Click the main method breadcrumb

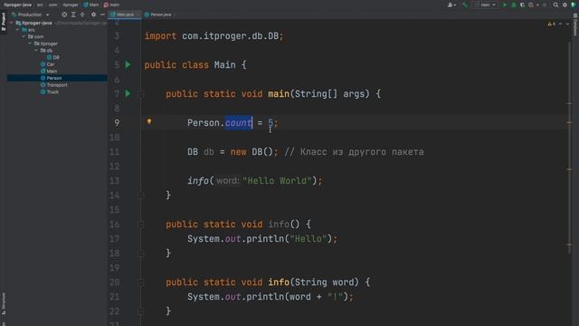pyautogui.click(x=111, y=5)
